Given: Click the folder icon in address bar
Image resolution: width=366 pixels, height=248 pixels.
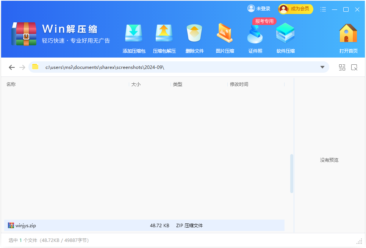Looking at the screenshot, I should coord(35,67).
